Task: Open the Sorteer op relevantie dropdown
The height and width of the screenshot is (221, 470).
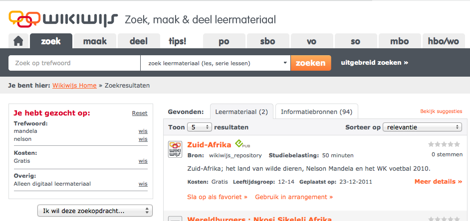Action: (422, 127)
